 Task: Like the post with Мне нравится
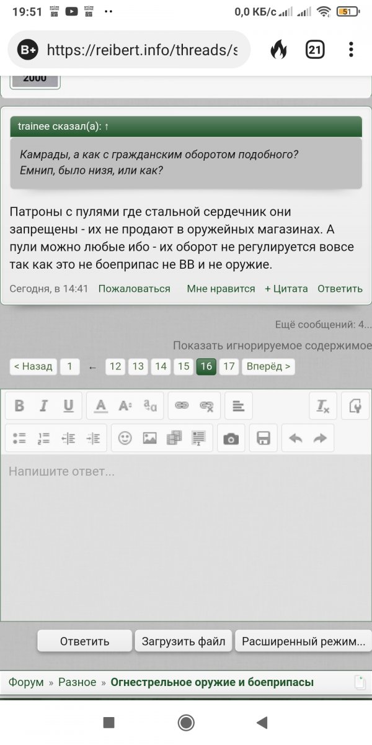[221, 289]
